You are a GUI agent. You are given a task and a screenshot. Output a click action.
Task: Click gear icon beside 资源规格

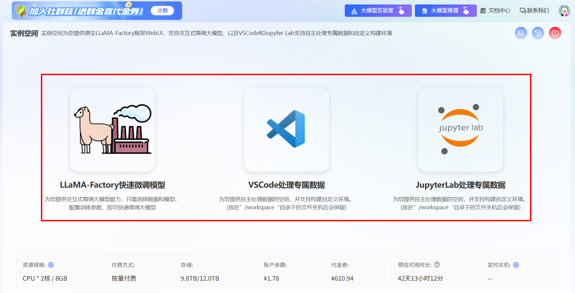[51, 265]
